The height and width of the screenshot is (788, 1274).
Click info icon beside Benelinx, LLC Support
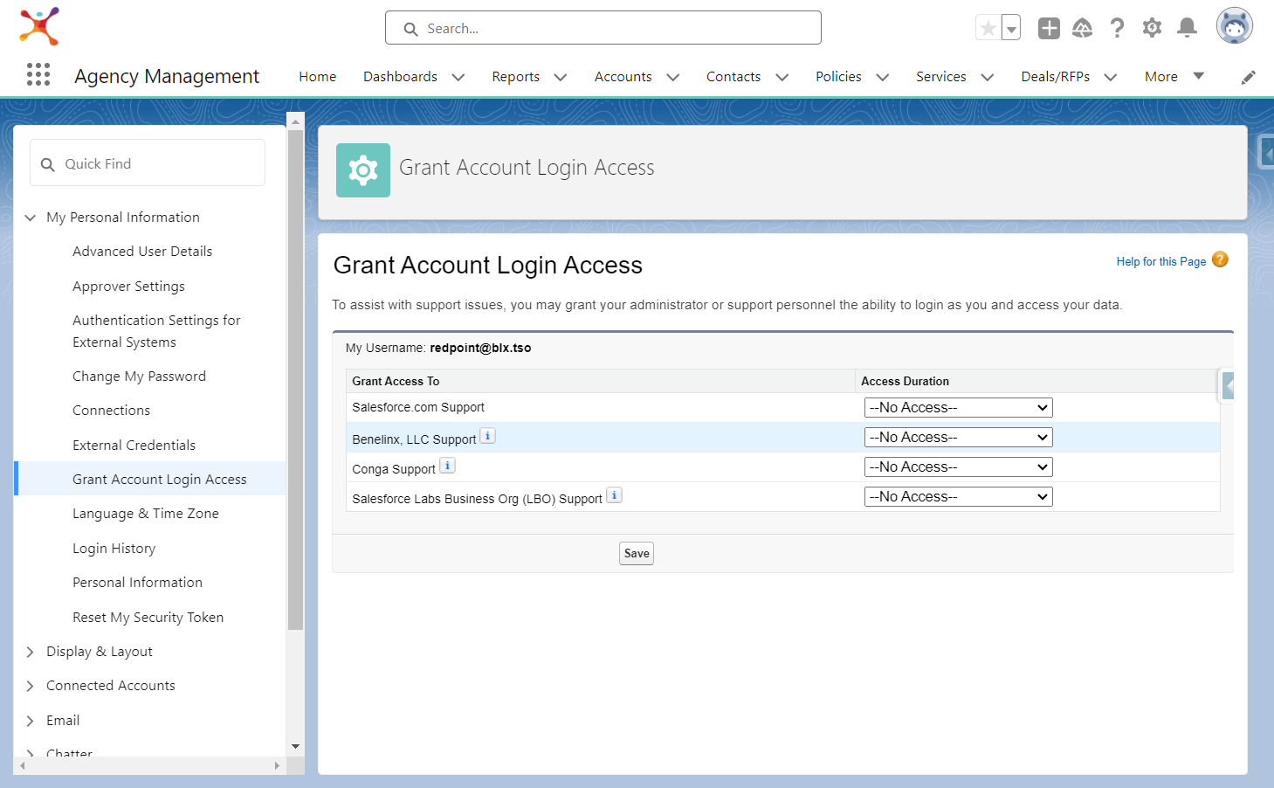pyautogui.click(x=488, y=436)
